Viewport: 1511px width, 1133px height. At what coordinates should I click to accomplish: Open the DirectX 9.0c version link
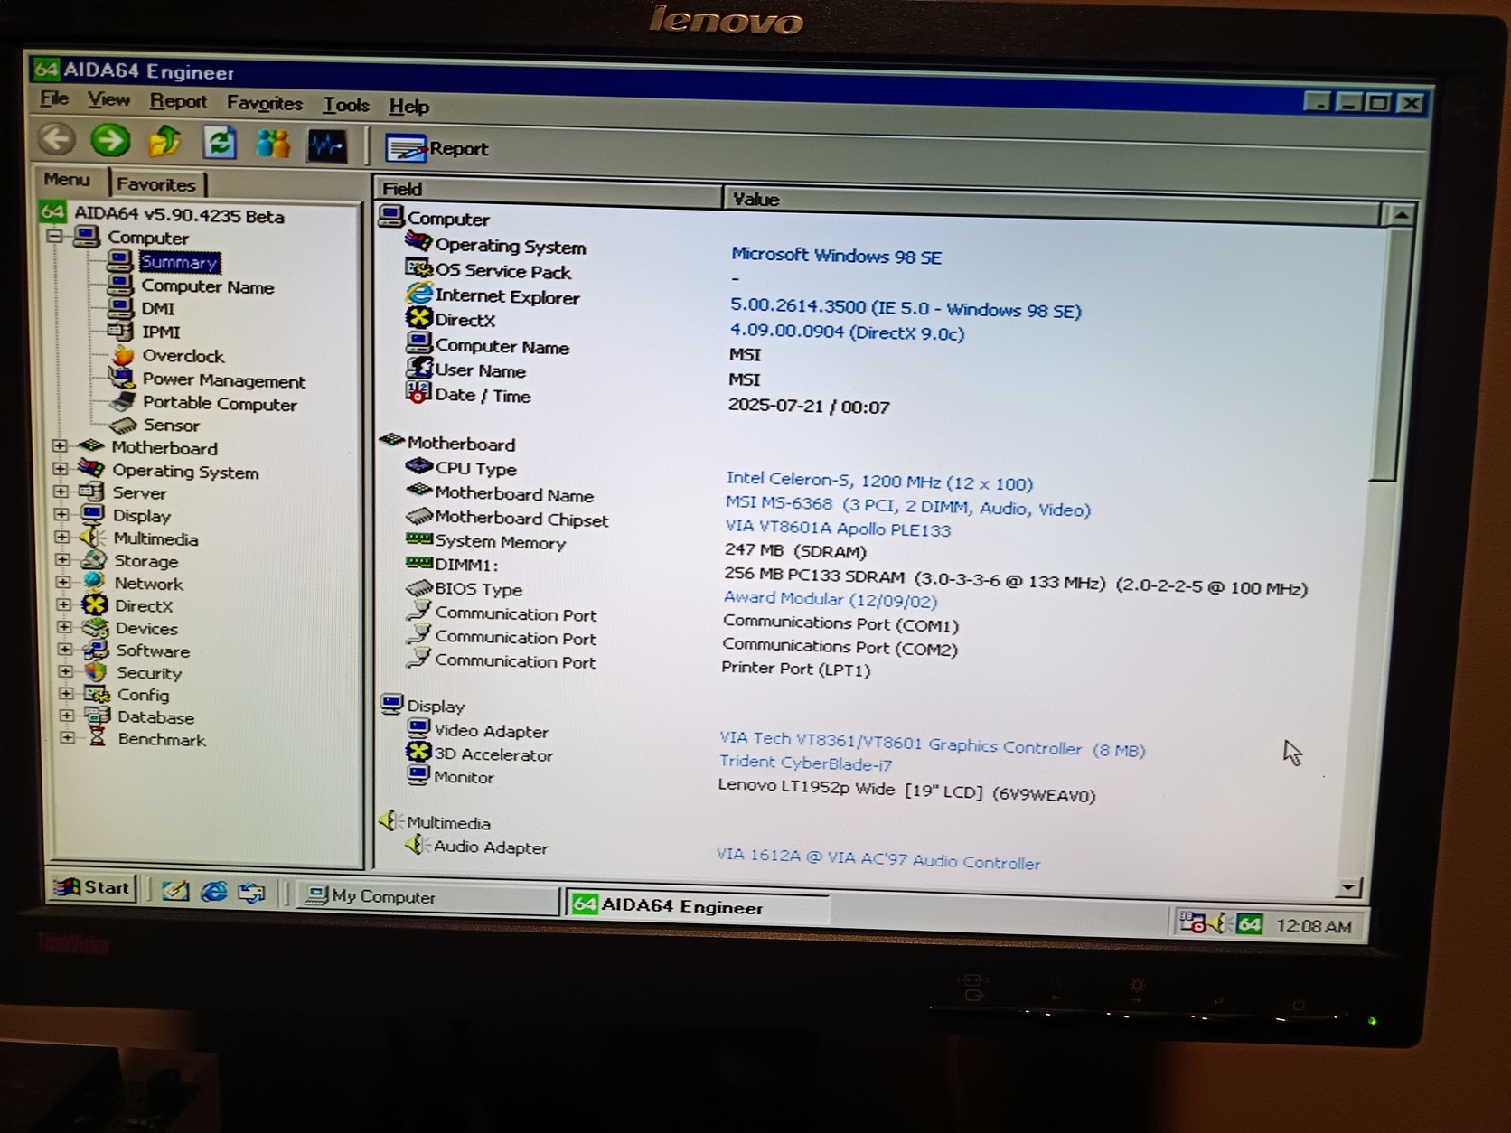[847, 332]
